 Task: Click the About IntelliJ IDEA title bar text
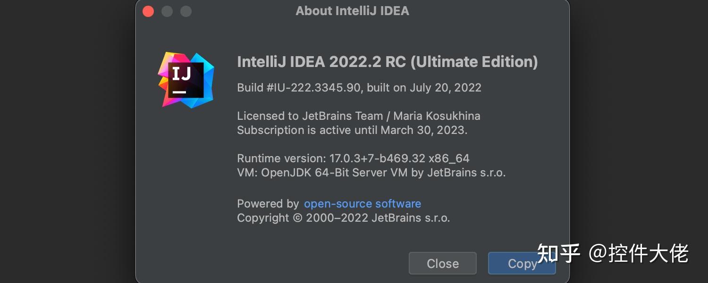click(352, 11)
